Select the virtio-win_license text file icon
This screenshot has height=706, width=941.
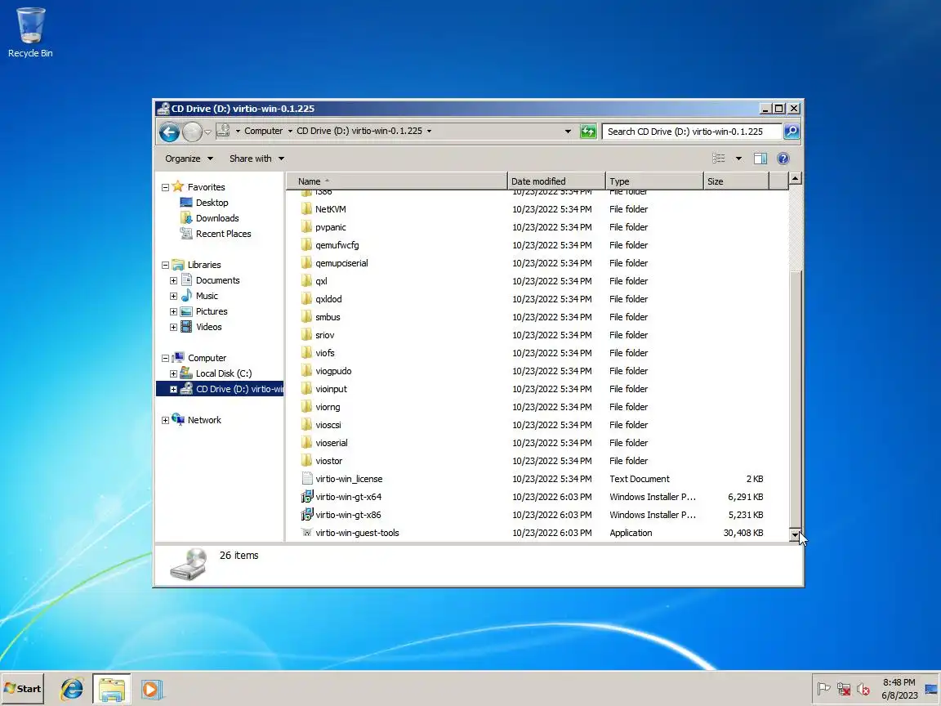click(x=306, y=479)
